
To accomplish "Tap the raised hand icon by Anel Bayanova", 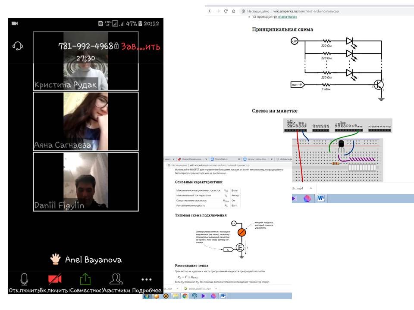I will coord(56,259).
